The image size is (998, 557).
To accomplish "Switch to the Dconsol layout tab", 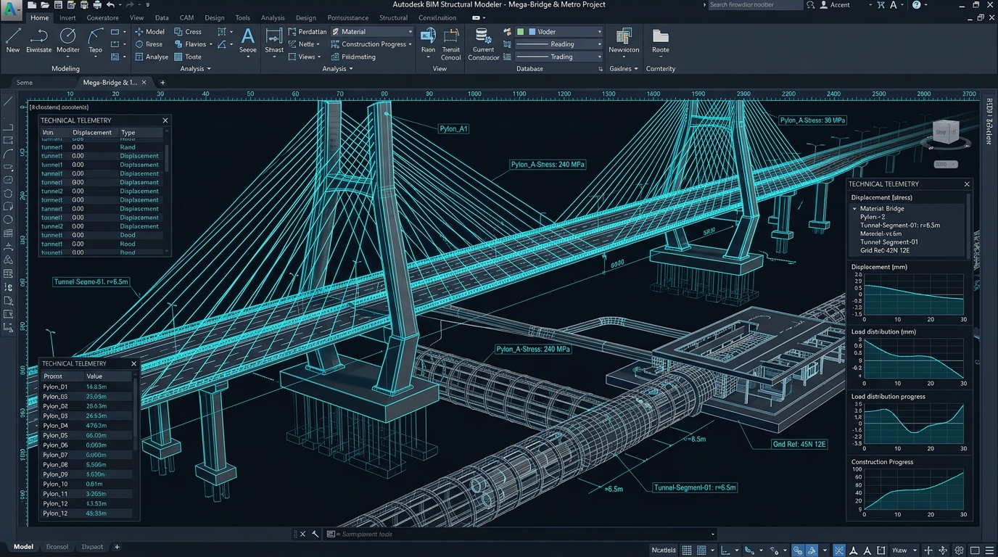I will tap(57, 547).
